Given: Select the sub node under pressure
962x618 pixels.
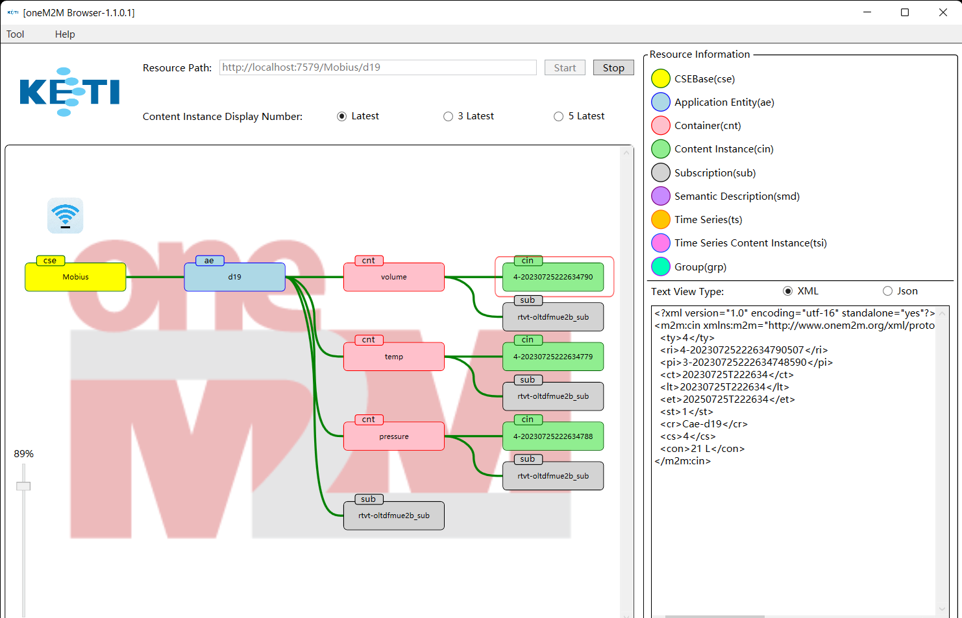Looking at the screenshot, I should (x=553, y=476).
